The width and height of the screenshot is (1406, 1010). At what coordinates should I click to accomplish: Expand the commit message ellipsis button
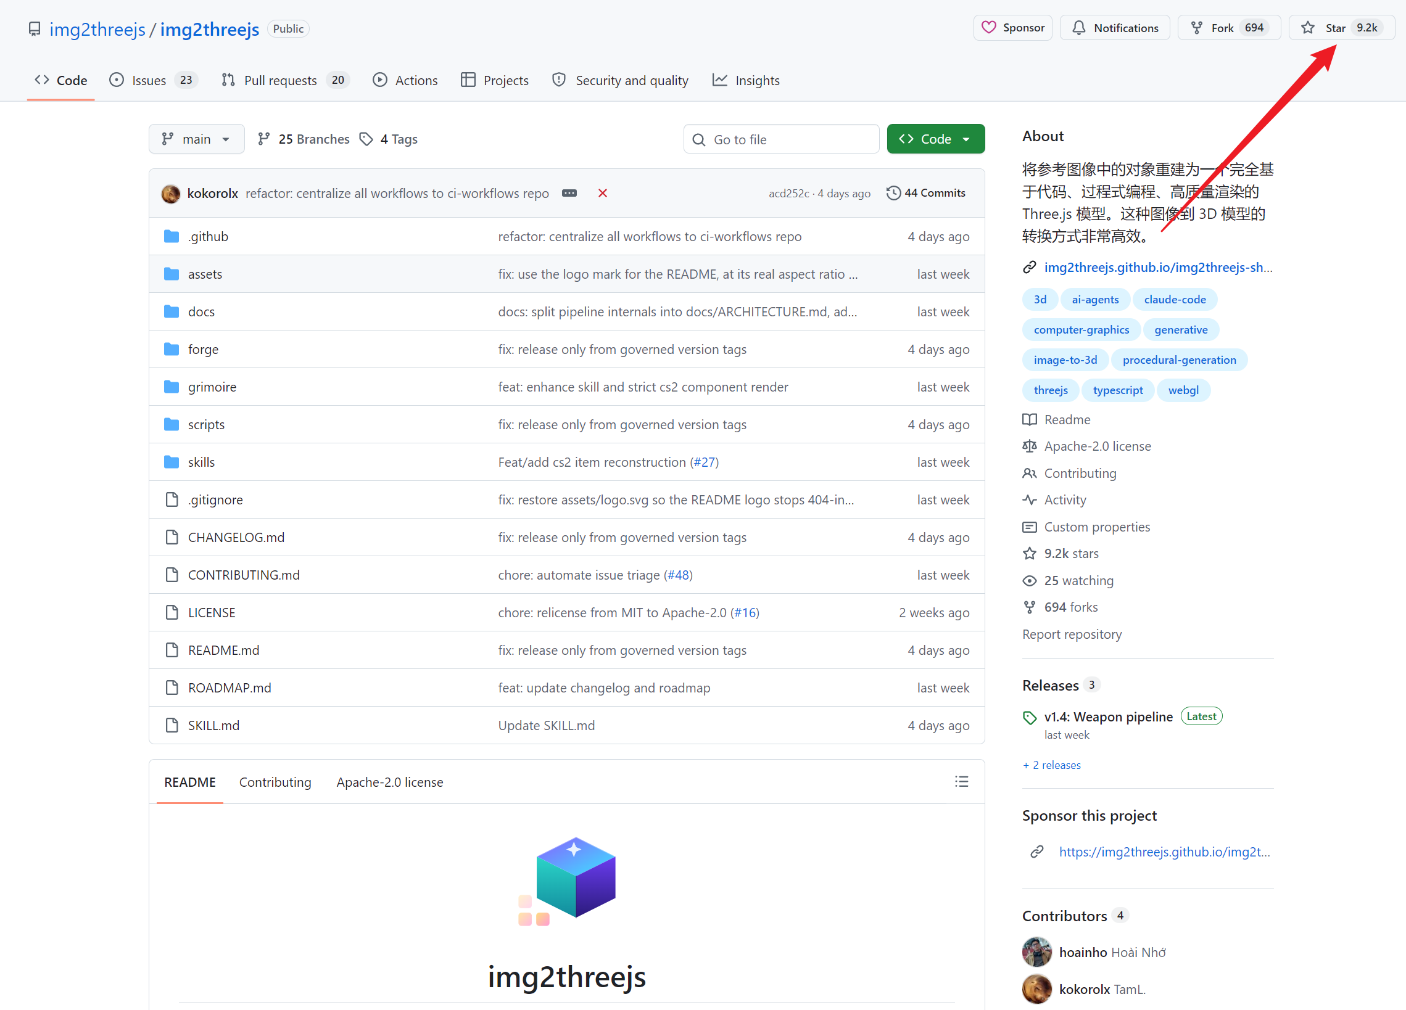[569, 194]
